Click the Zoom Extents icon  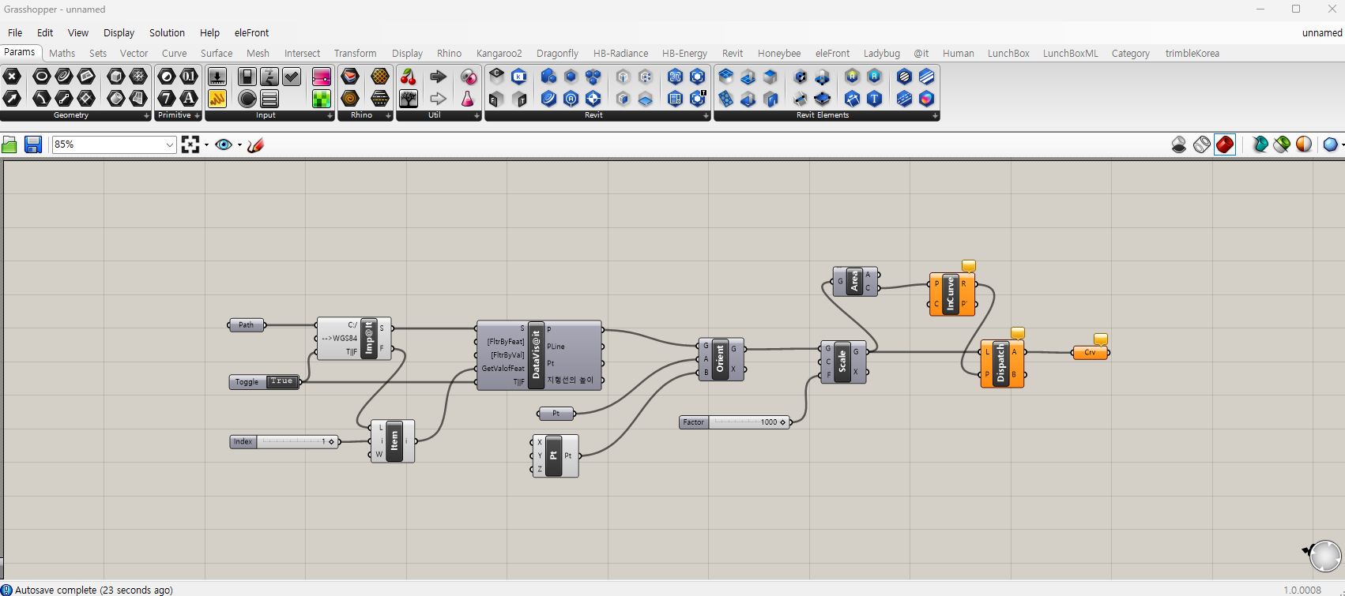click(x=190, y=144)
